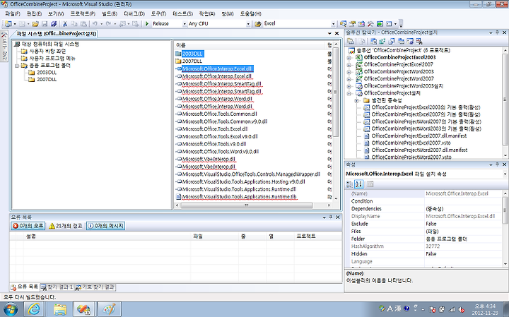Select Microsoft.VisualStudio.Tools.Applications.Runtime.tlb file
Image resolution: width=509 pixels, height=317 pixels.
[239, 197]
